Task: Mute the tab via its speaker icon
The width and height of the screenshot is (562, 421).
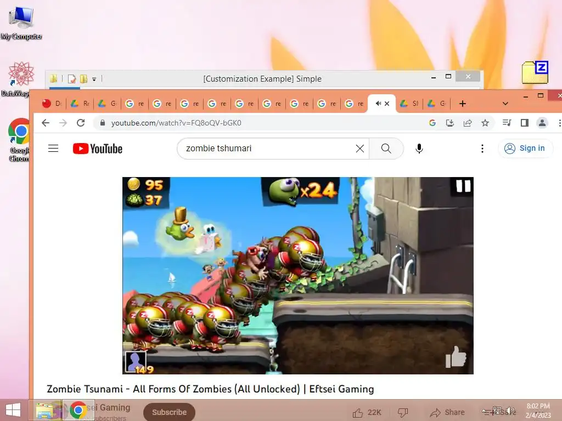Action: pos(378,104)
